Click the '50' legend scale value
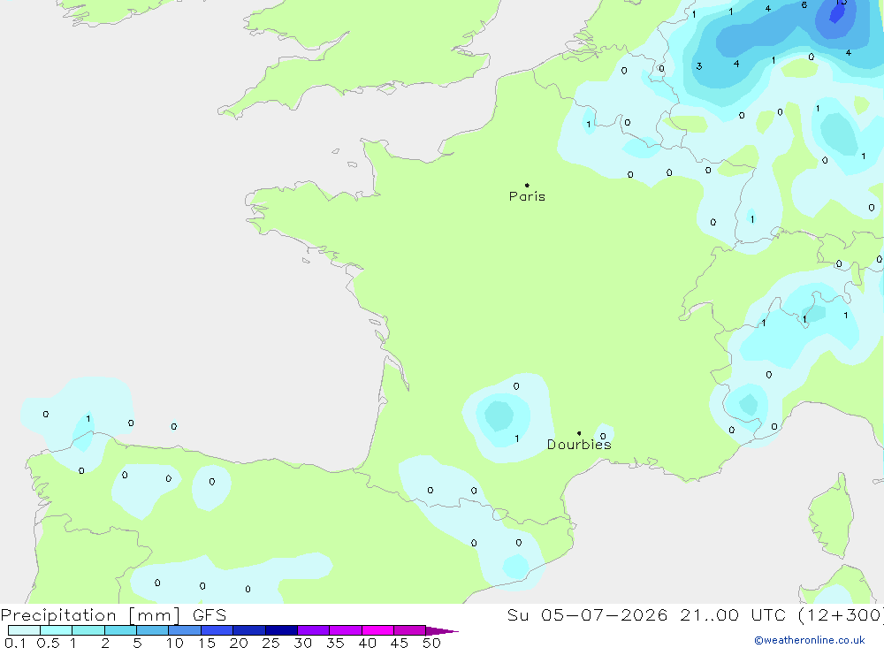 click(431, 643)
